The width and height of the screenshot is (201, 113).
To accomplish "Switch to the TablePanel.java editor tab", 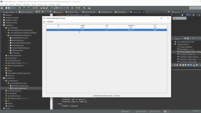I will tap(105, 12).
